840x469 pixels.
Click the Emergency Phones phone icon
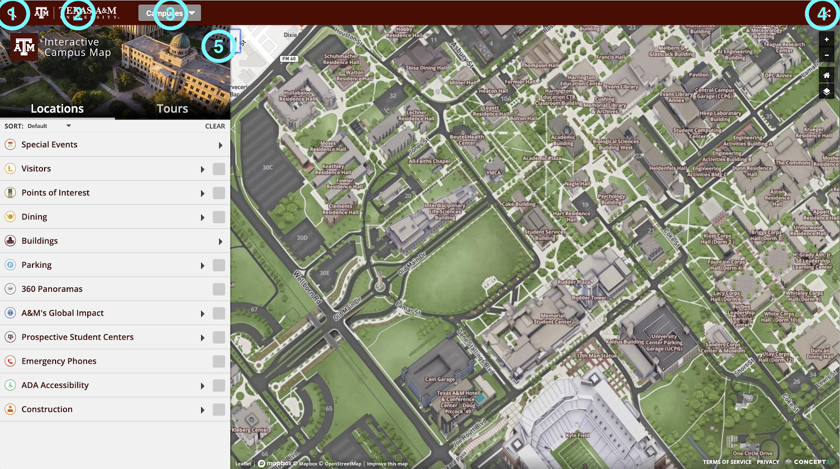coord(10,362)
